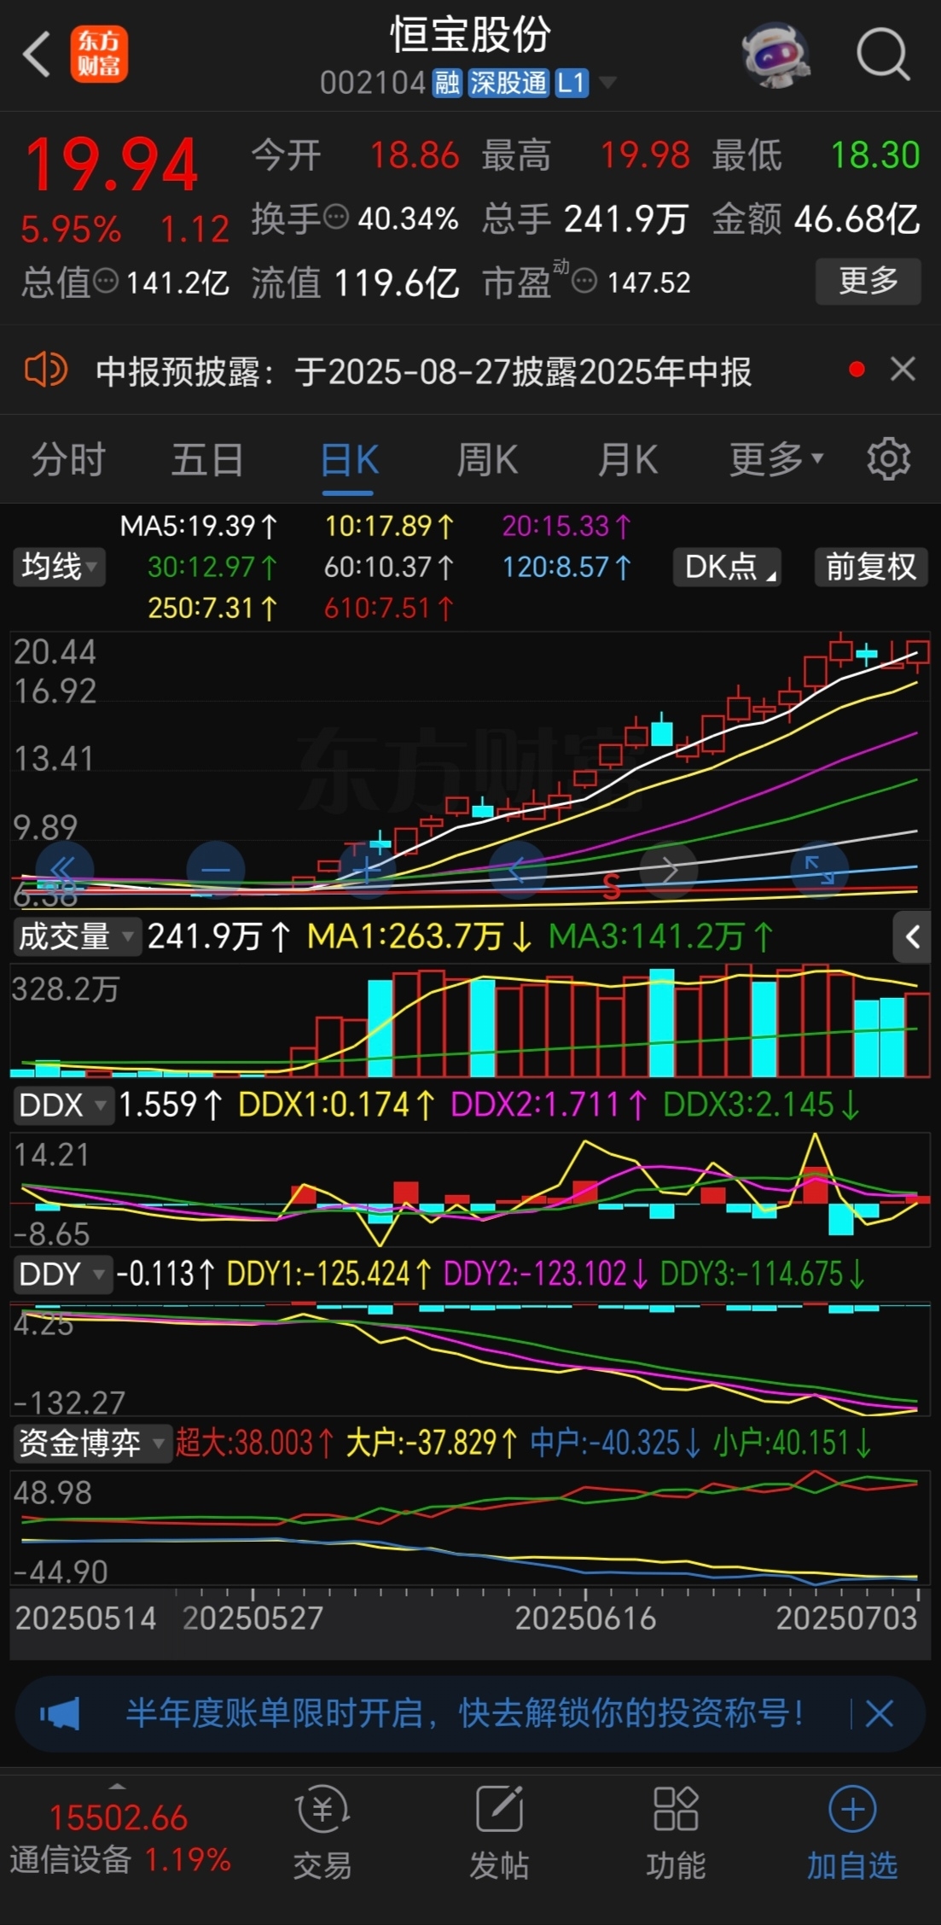Viewport: 941px width, 1925px height.
Task: Tap the stock title 恒宝股份
Action: [x=470, y=35]
